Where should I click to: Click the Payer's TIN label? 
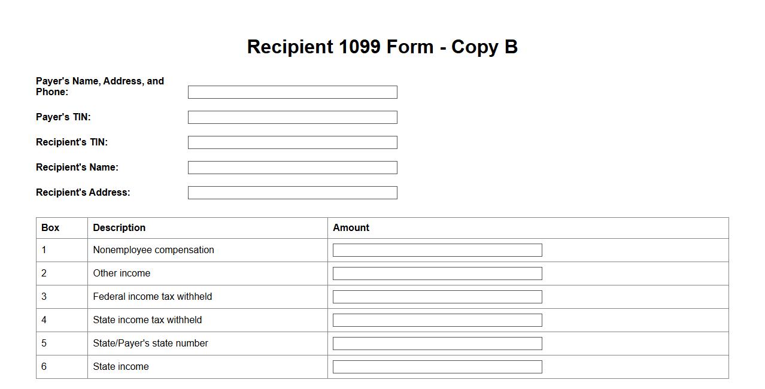pyautogui.click(x=63, y=117)
